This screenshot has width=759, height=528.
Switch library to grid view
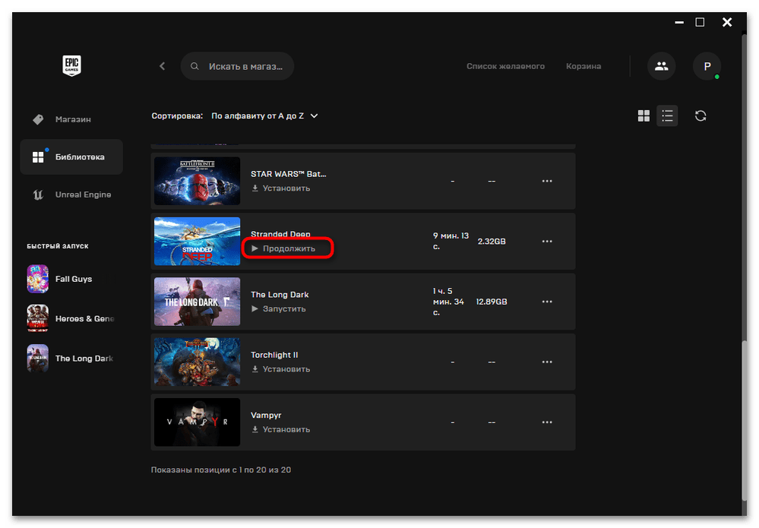coord(644,115)
